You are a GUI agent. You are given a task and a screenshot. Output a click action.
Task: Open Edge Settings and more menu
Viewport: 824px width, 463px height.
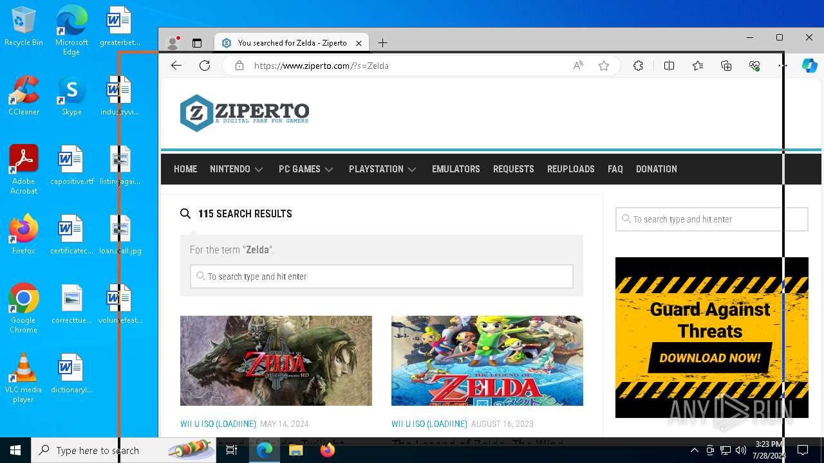tap(782, 66)
